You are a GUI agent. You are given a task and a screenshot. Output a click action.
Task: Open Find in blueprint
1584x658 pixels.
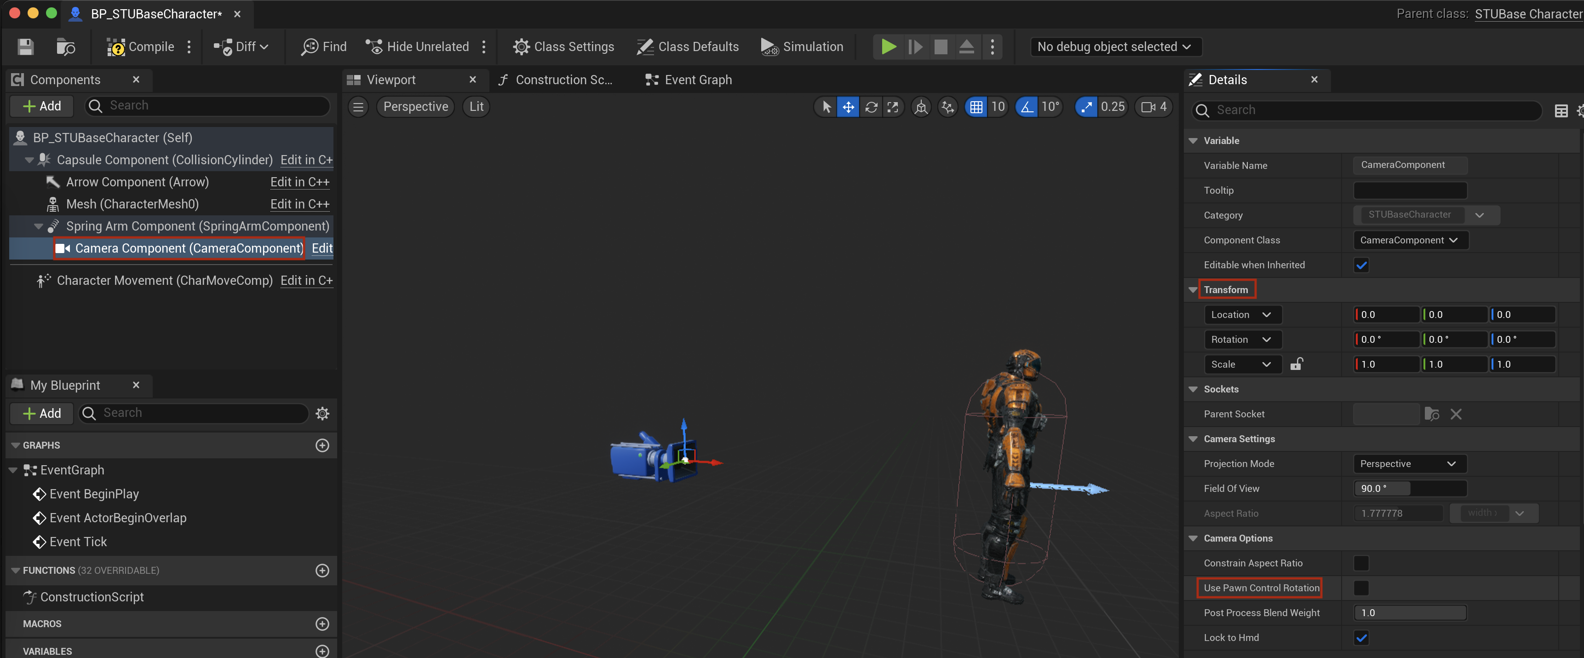point(323,47)
